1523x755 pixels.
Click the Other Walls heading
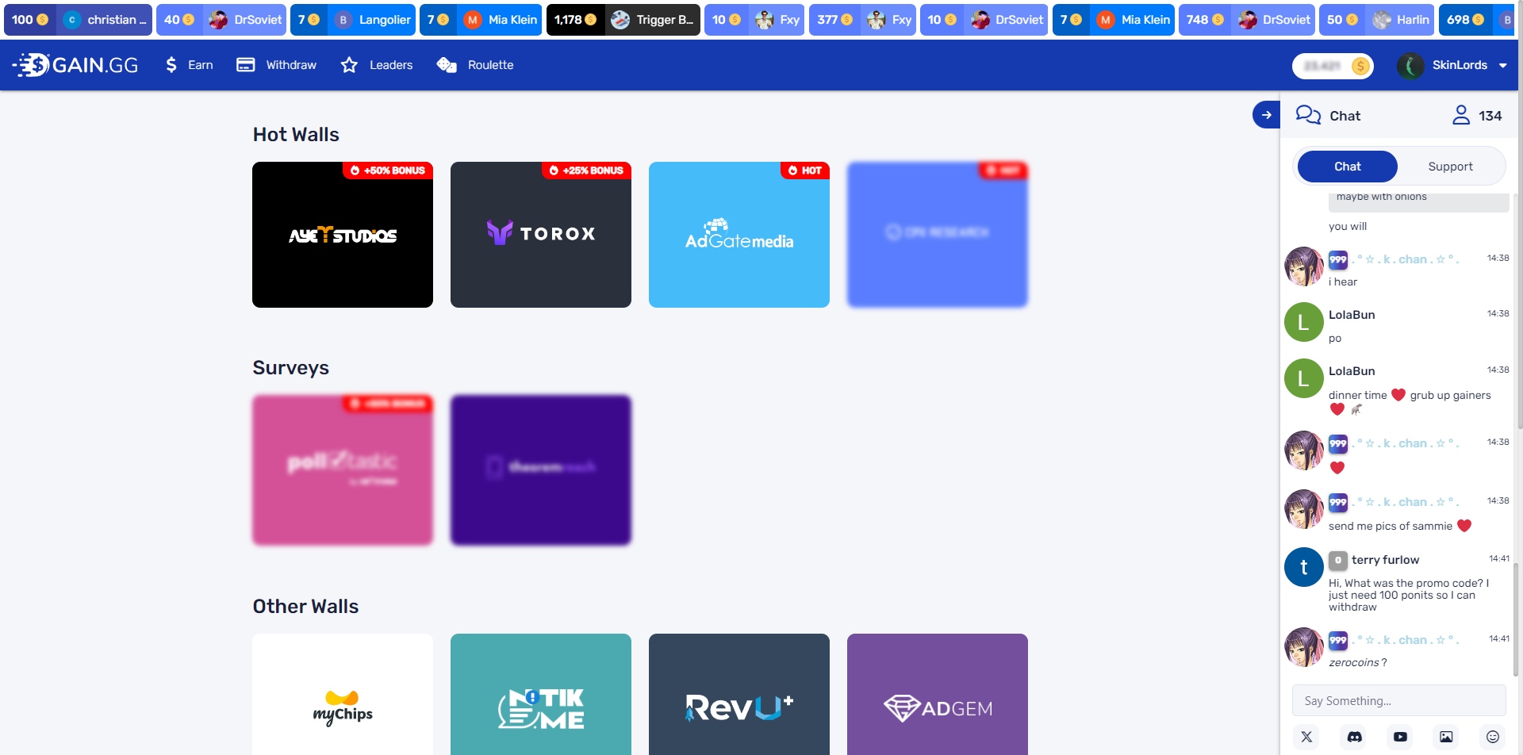point(305,607)
